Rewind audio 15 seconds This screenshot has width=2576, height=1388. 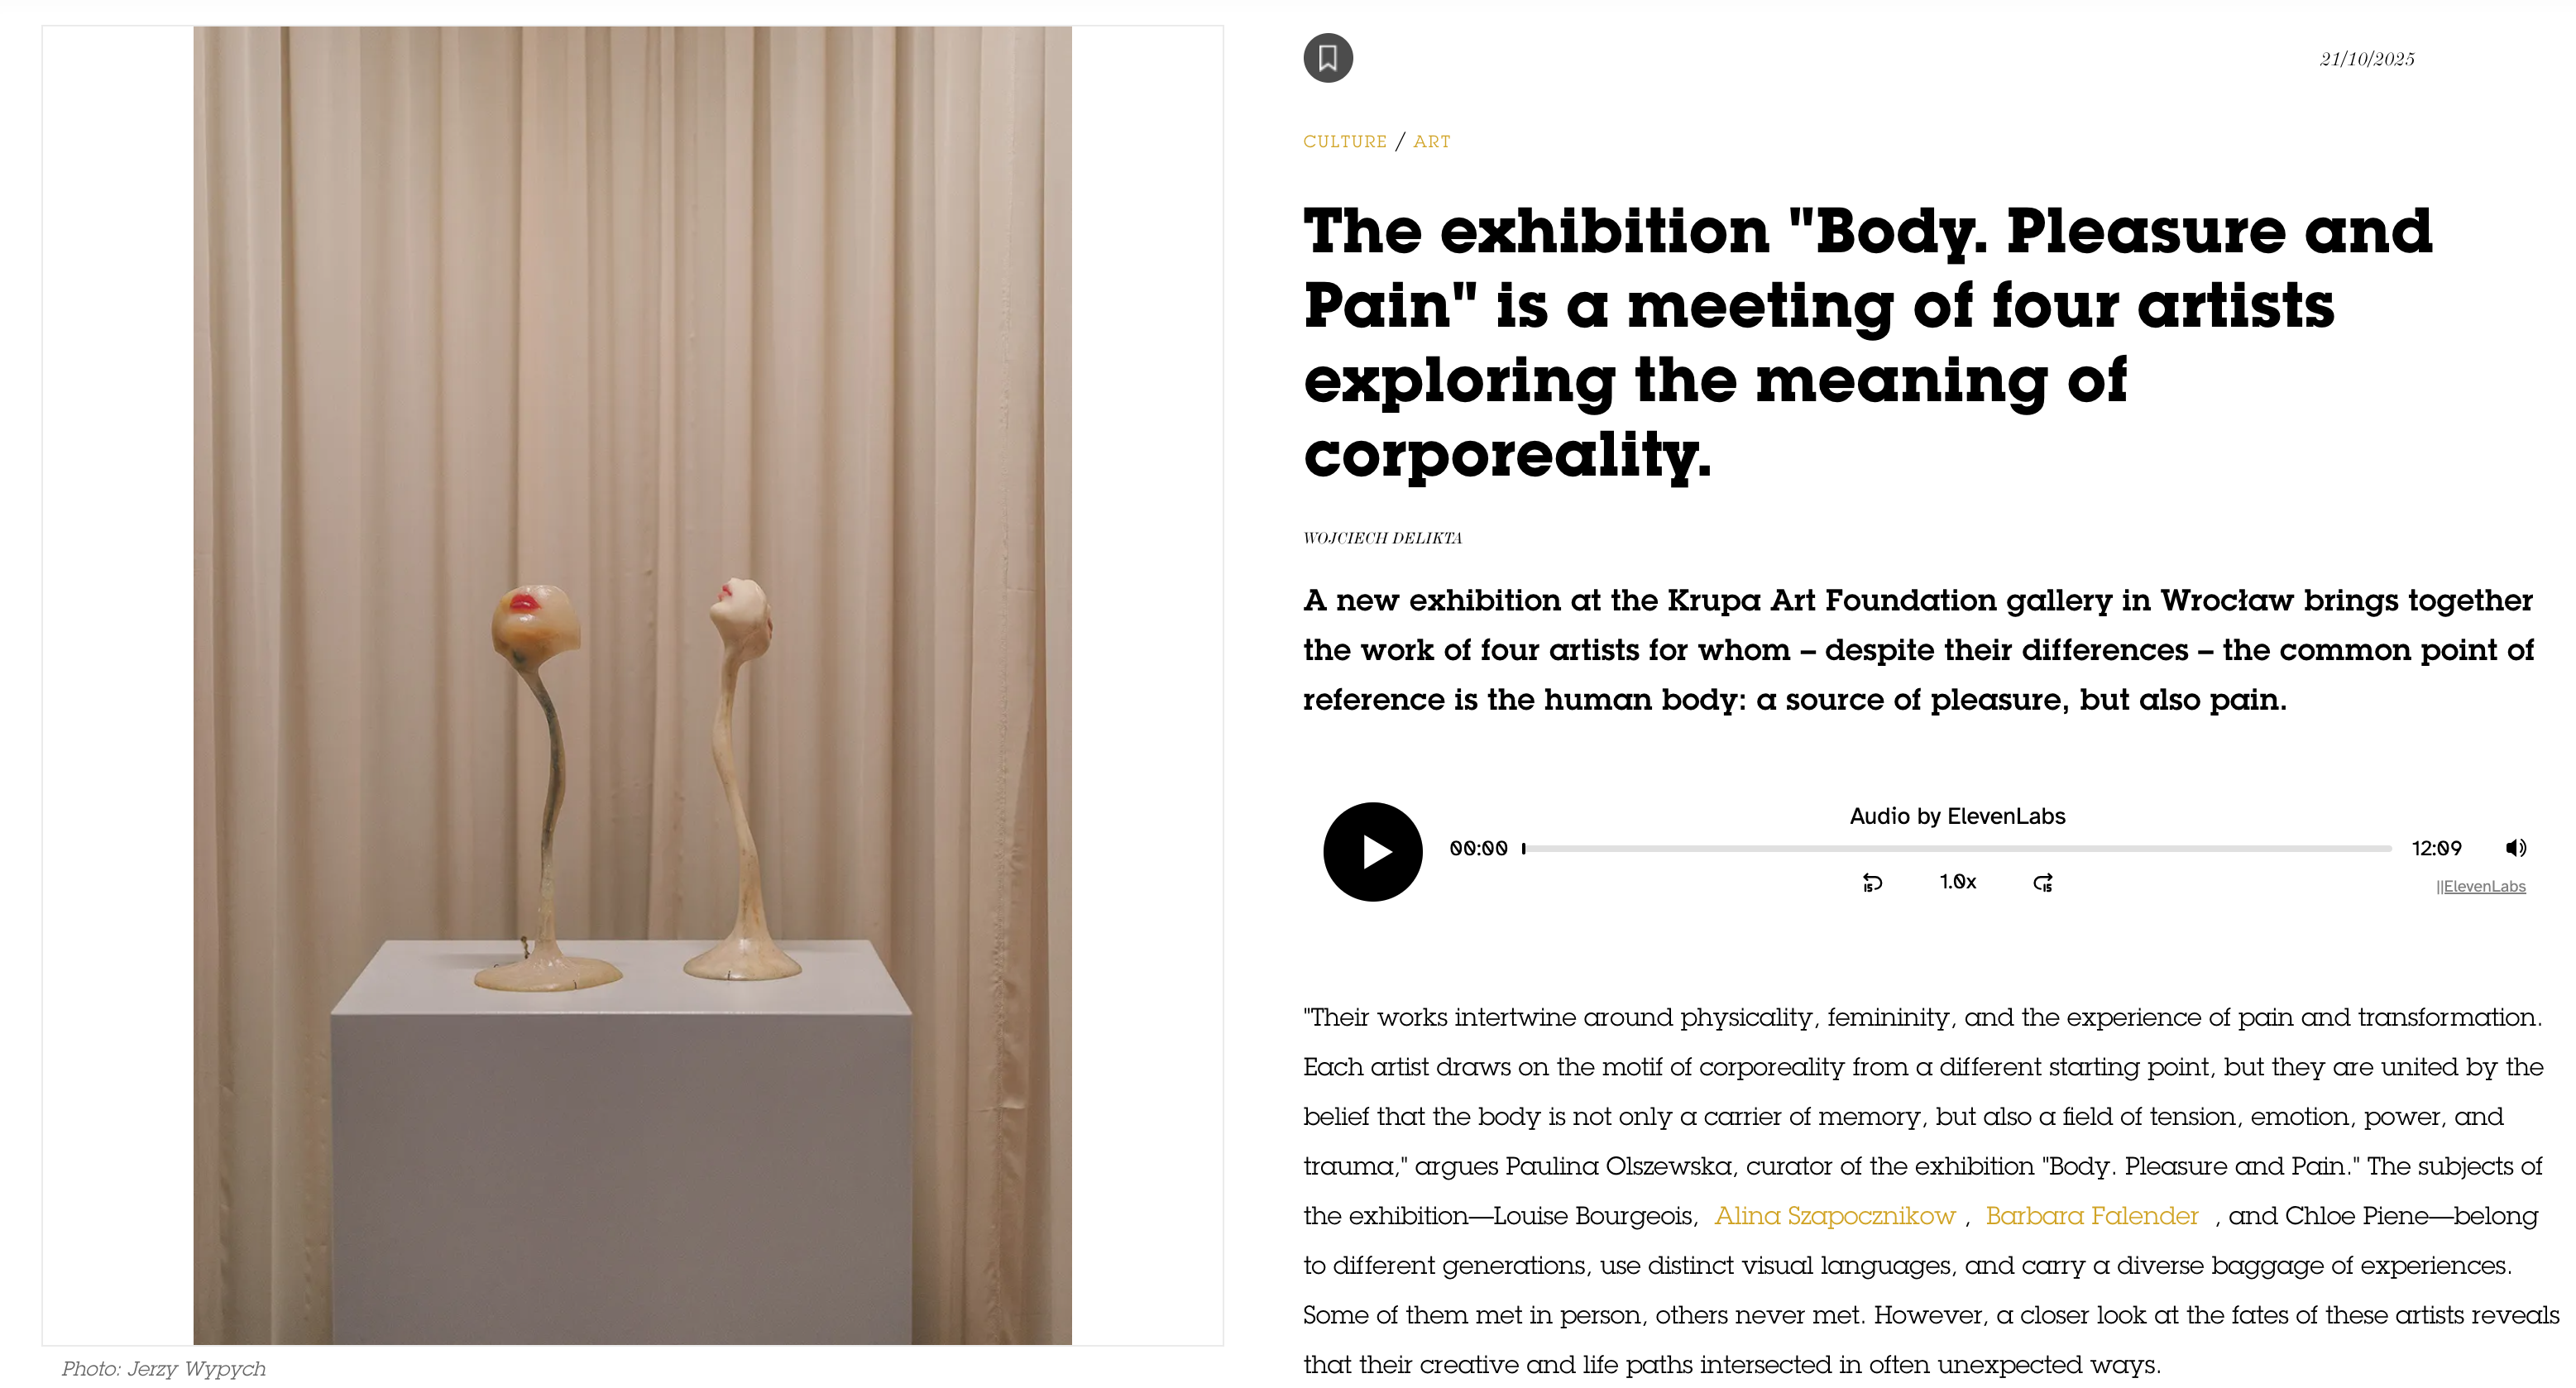(1872, 882)
